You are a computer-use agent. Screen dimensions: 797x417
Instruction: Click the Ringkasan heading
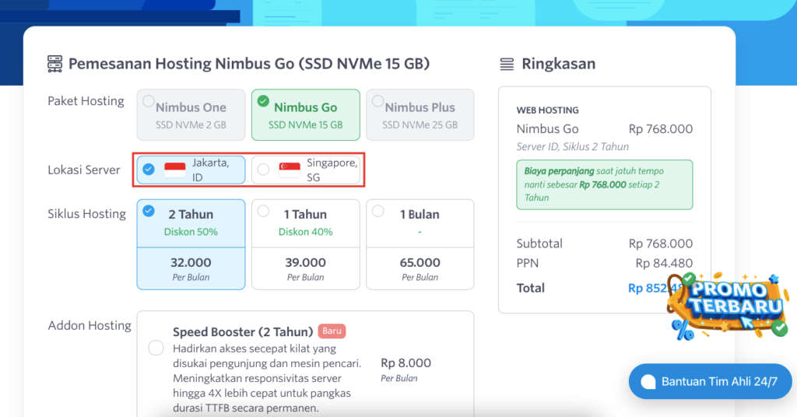(558, 64)
